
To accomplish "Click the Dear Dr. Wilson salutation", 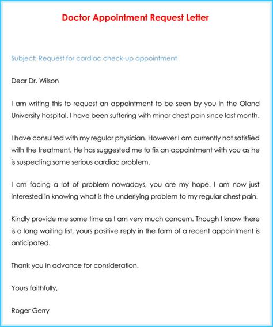I will (x=35, y=81).
